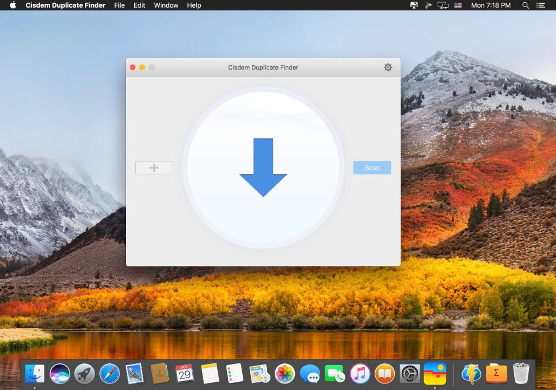Launch Safari from the dock
Screen dimensions: 556x390
coord(110,374)
